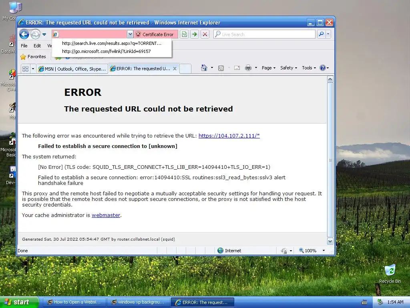Switch to How to Open a Website taskbar item
Image resolution: width=410 pixels, height=308 pixels.
[74, 302]
